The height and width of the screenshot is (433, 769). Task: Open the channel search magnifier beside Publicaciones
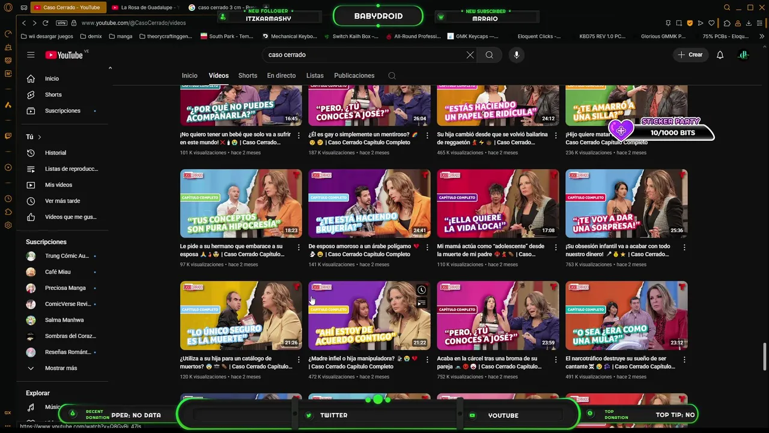click(392, 76)
